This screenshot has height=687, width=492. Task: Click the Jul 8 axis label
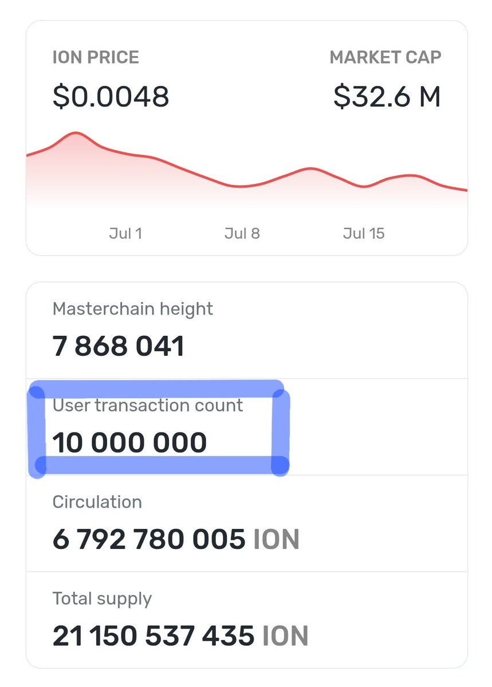pos(242,234)
